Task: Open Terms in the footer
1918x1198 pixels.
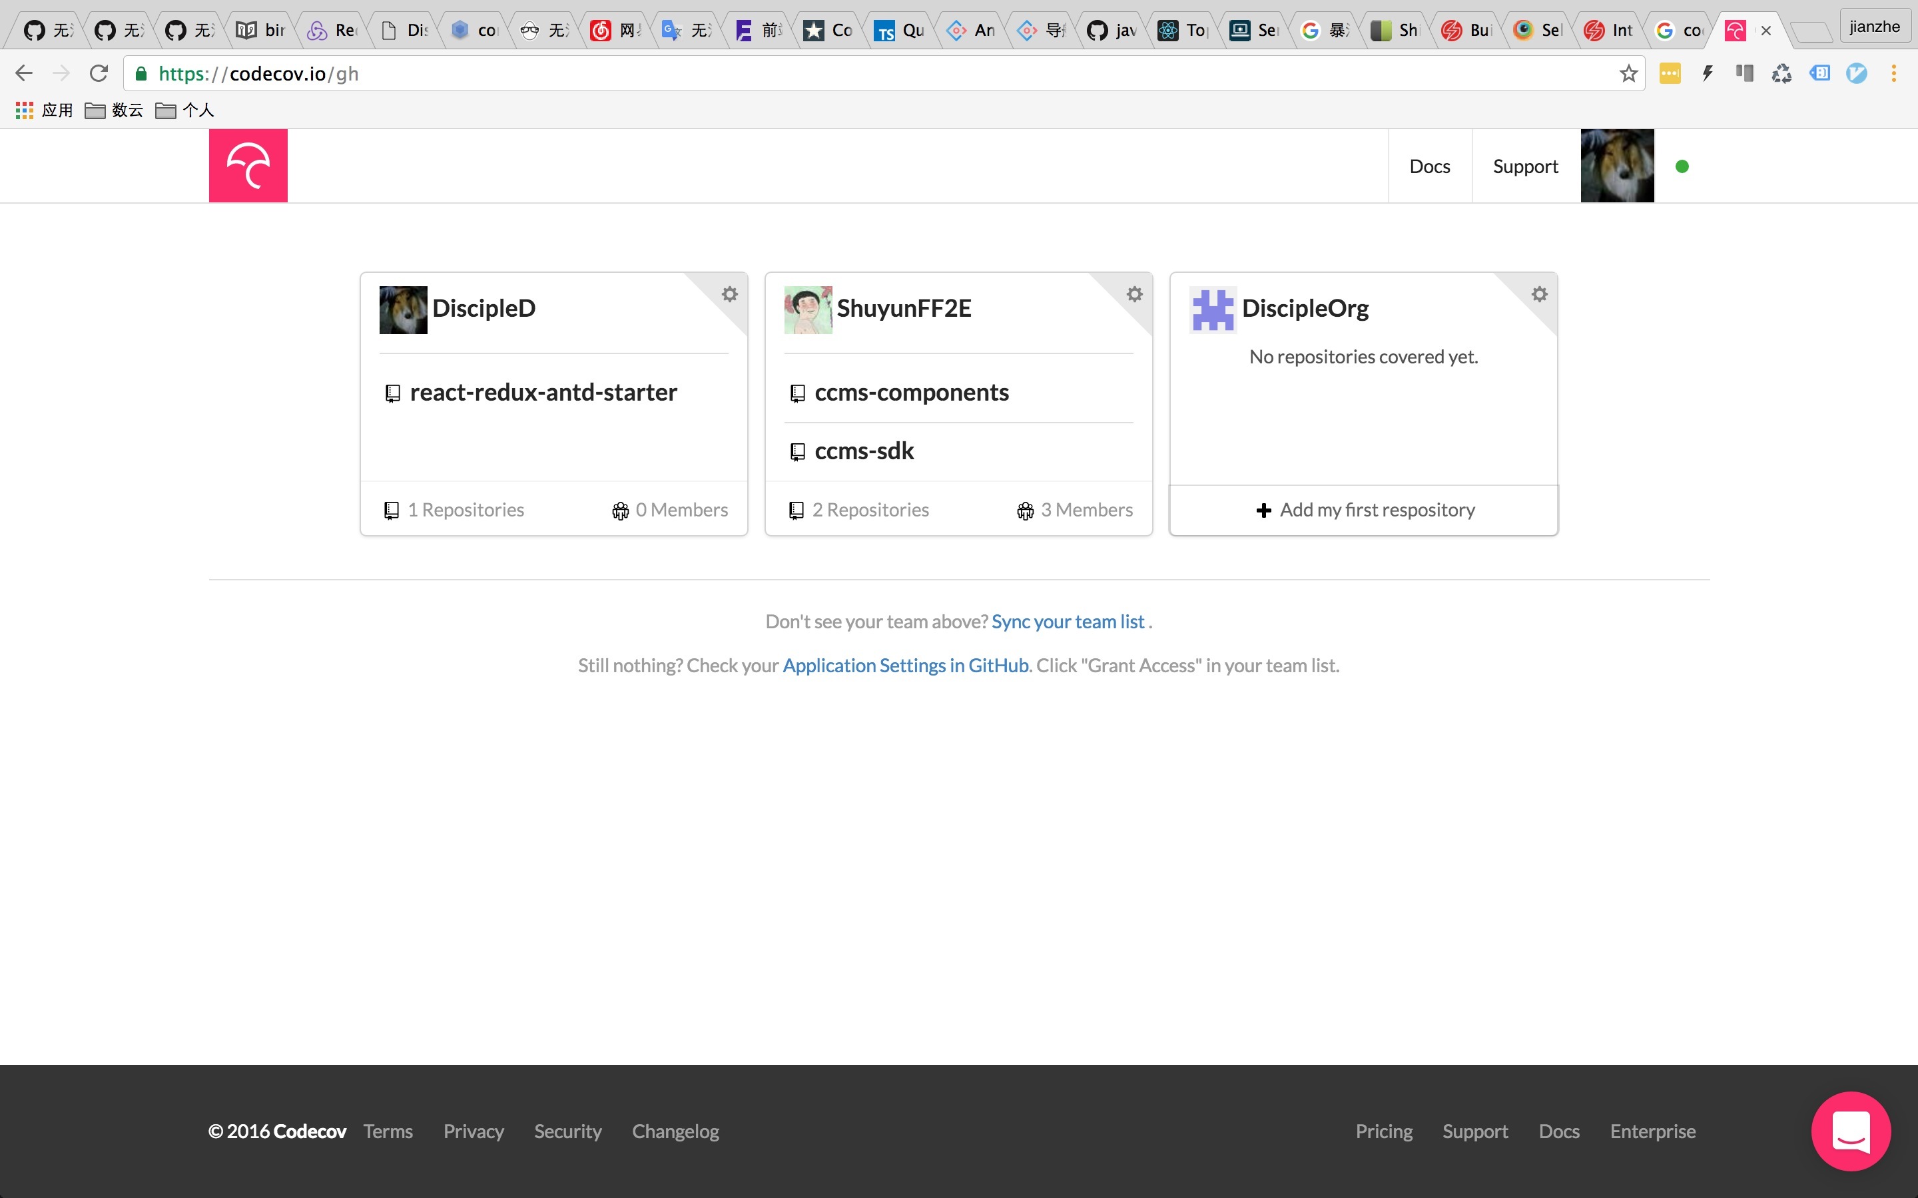Action: click(x=388, y=1131)
